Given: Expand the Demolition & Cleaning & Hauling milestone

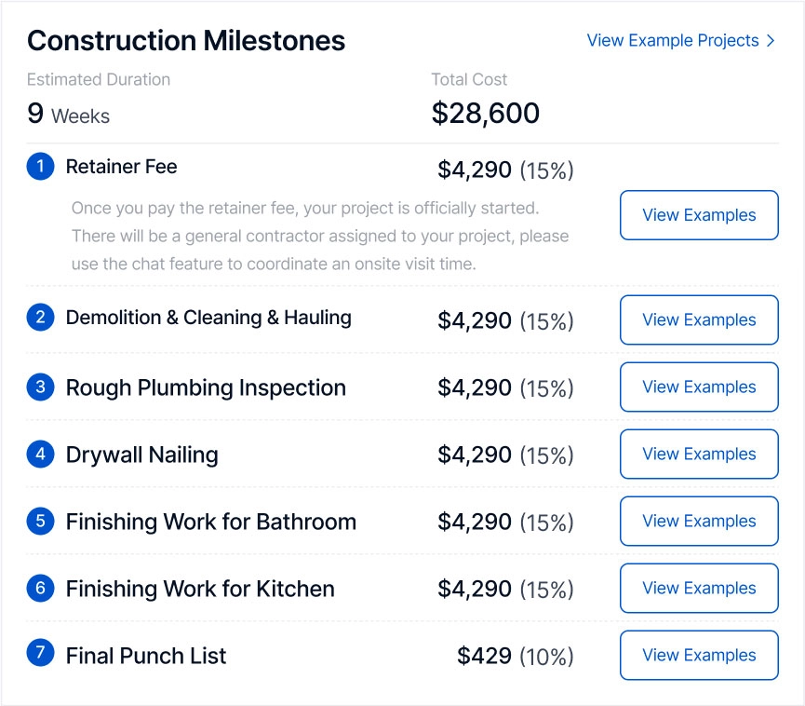Looking at the screenshot, I should [x=208, y=319].
